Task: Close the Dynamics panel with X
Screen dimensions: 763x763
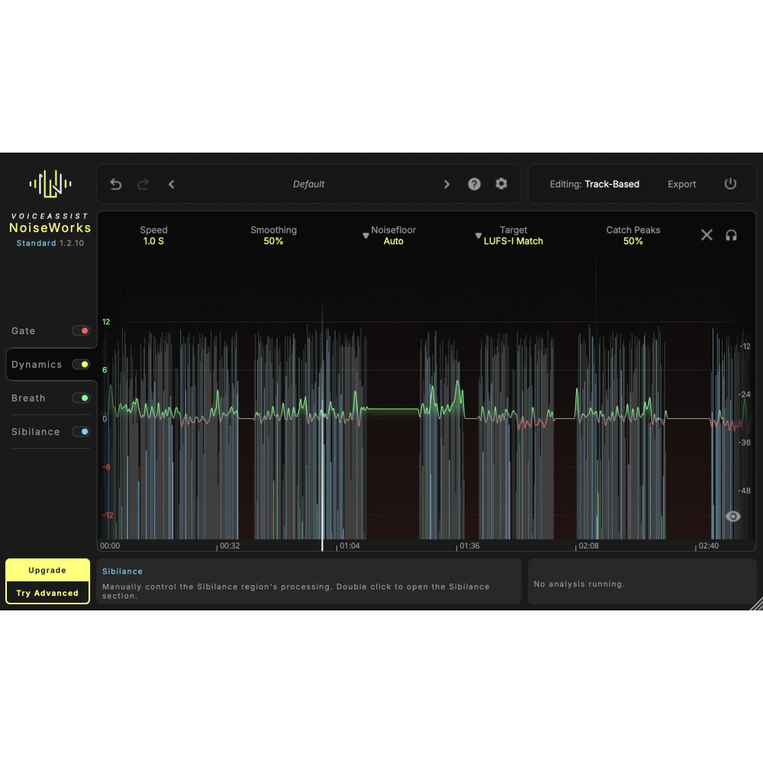Action: [x=707, y=235]
